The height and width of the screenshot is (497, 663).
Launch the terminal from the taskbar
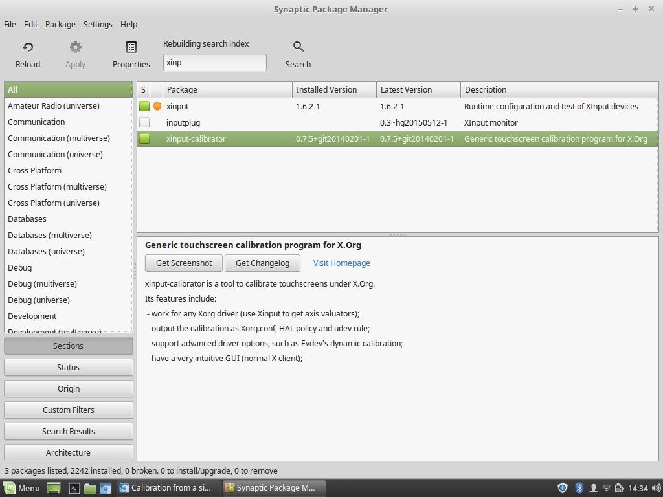(74, 488)
